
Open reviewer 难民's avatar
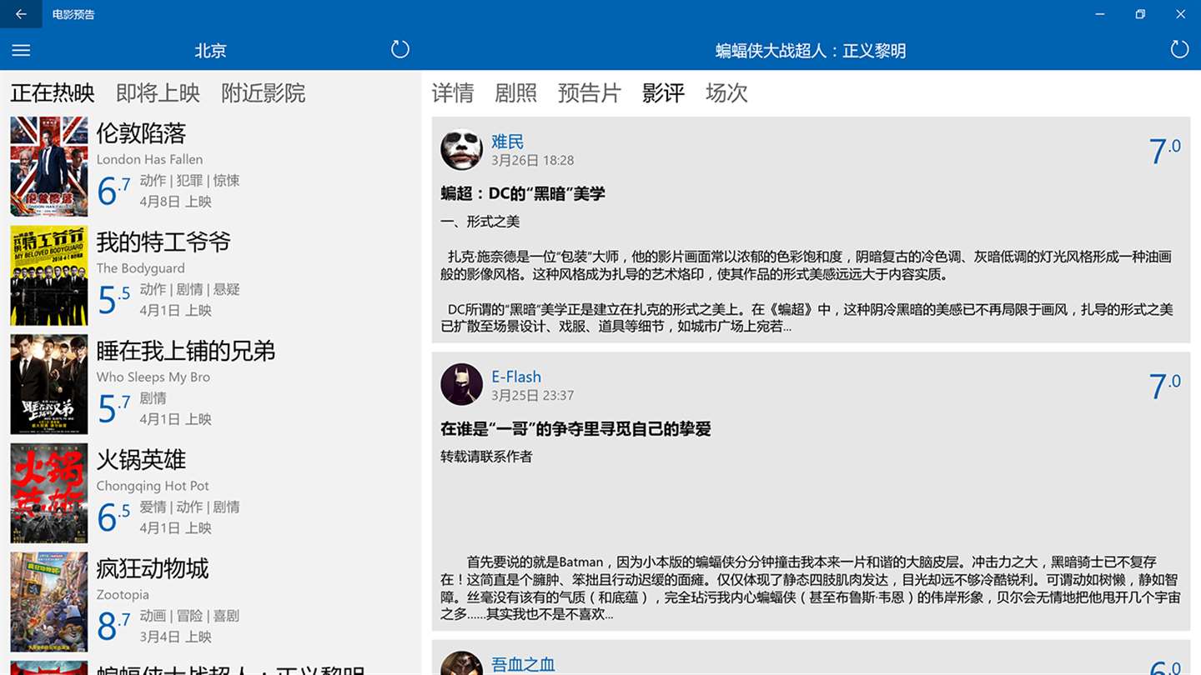pos(461,149)
